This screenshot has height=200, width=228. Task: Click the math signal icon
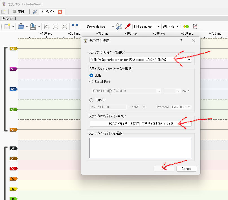[x=195, y=26]
